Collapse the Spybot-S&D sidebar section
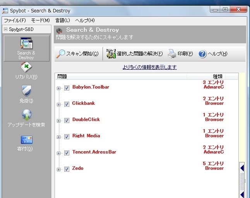 point(5,29)
